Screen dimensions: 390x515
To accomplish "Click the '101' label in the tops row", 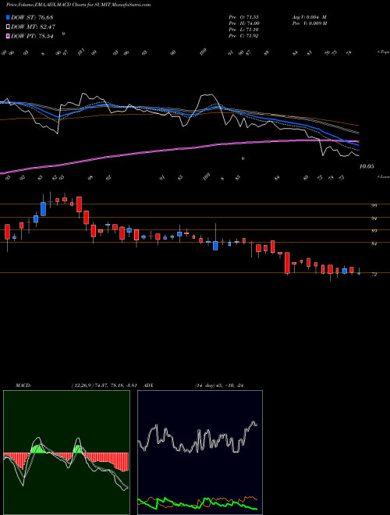I will (x=82, y=52).
